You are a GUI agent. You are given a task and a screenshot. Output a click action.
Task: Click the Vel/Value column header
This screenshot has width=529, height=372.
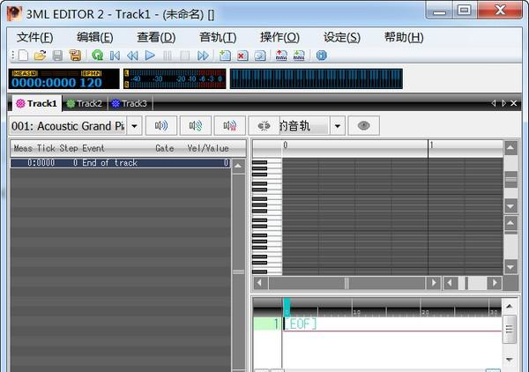click(x=208, y=148)
